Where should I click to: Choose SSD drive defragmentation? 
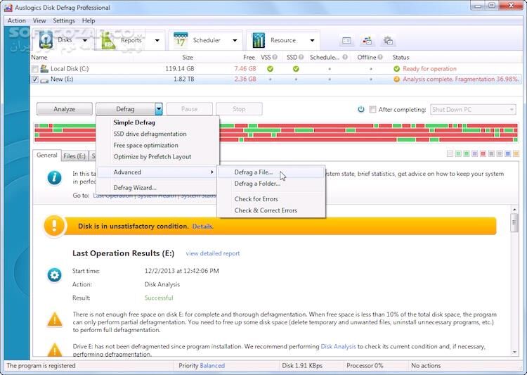(x=157, y=134)
